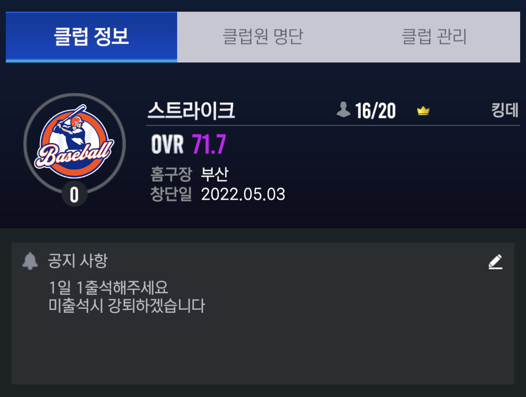Image resolution: width=526 pixels, height=397 pixels.
Task: Click the 홈구장 부산 home stadium field
Action: (x=189, y=174)
